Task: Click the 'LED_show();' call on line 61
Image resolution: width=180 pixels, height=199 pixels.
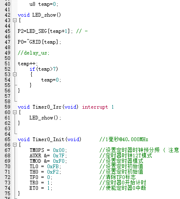Action: coord(45,118)
